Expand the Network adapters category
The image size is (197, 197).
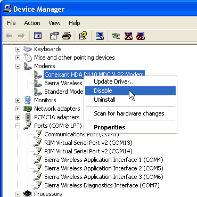click(x=18, y=109)
